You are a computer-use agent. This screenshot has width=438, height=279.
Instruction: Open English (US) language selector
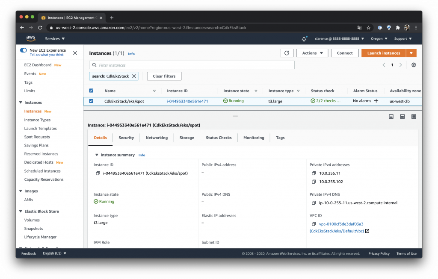pyautogui.click(x=54, y=253)
